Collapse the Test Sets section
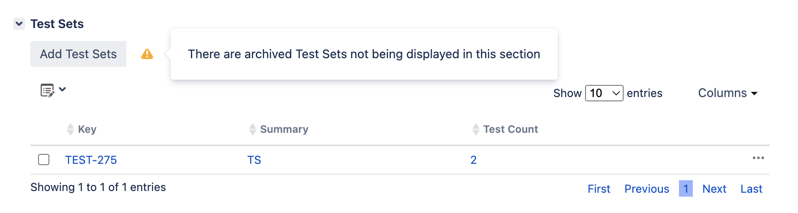The width and height of the screenshot is (798, 213). pyautogui.click(x=19, y=24)
